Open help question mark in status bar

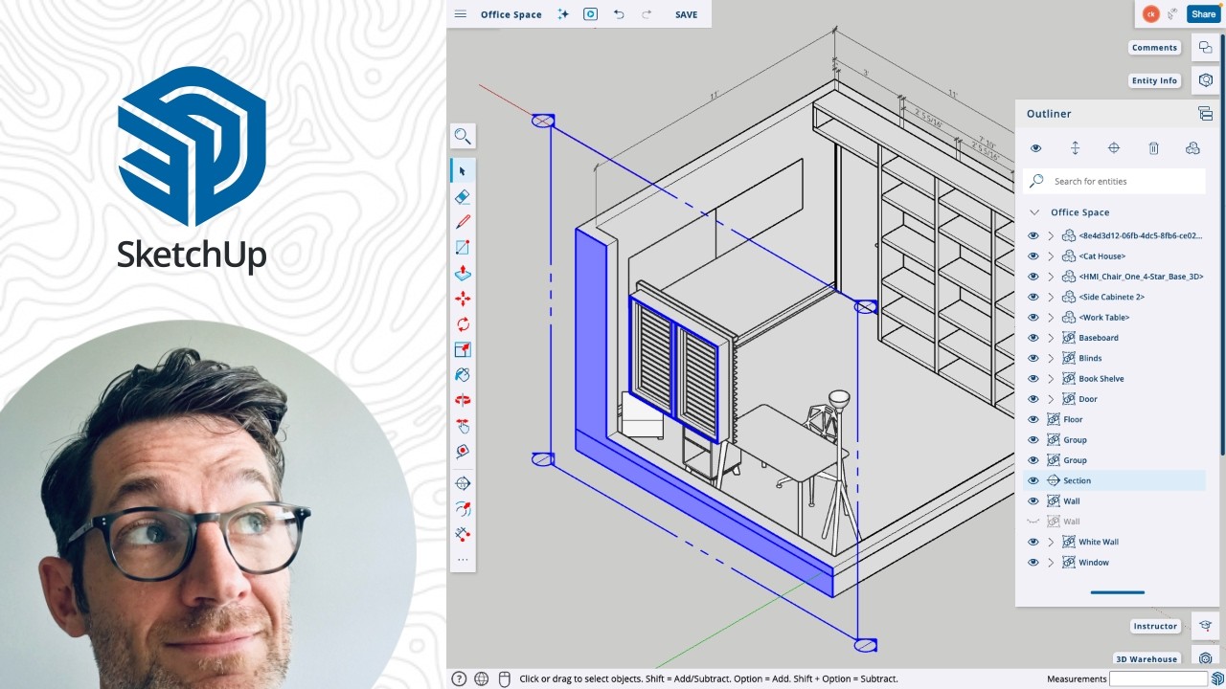(x=459, y=678)
